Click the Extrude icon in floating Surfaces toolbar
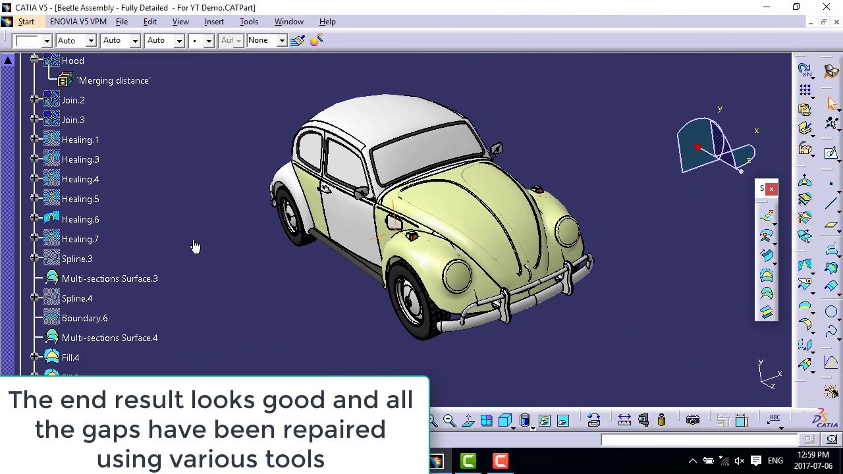Viewport: 843px width, 474px height. 767,215
